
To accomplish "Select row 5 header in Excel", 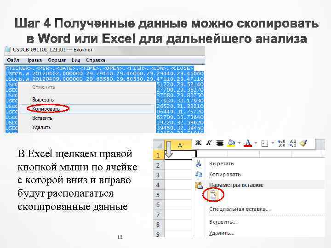I will click(158, 195).
